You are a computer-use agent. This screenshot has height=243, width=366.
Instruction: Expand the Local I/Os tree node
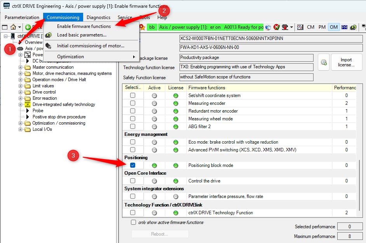coord(21,129)
